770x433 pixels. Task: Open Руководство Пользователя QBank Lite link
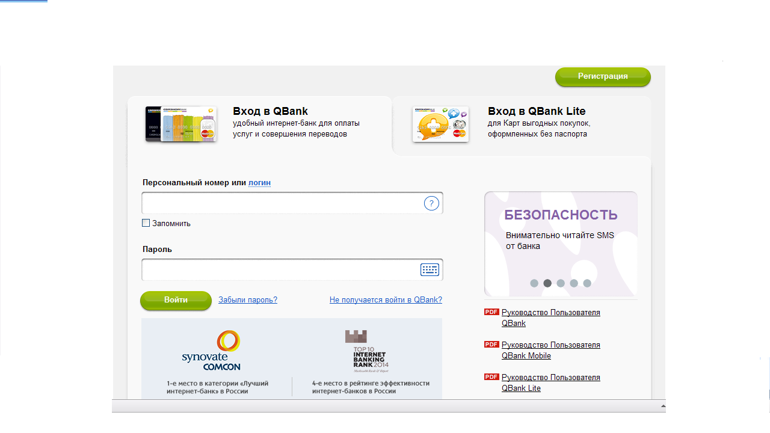coord(550,382)
